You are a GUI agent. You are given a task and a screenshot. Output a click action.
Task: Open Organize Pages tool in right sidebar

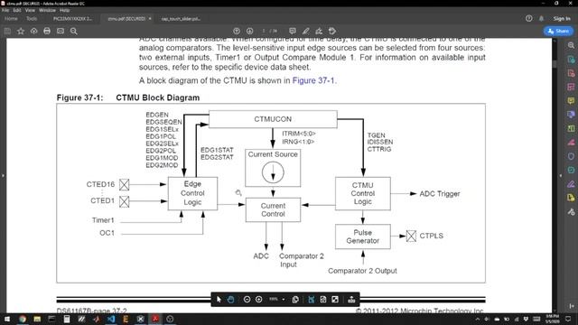tap(571, 128)
